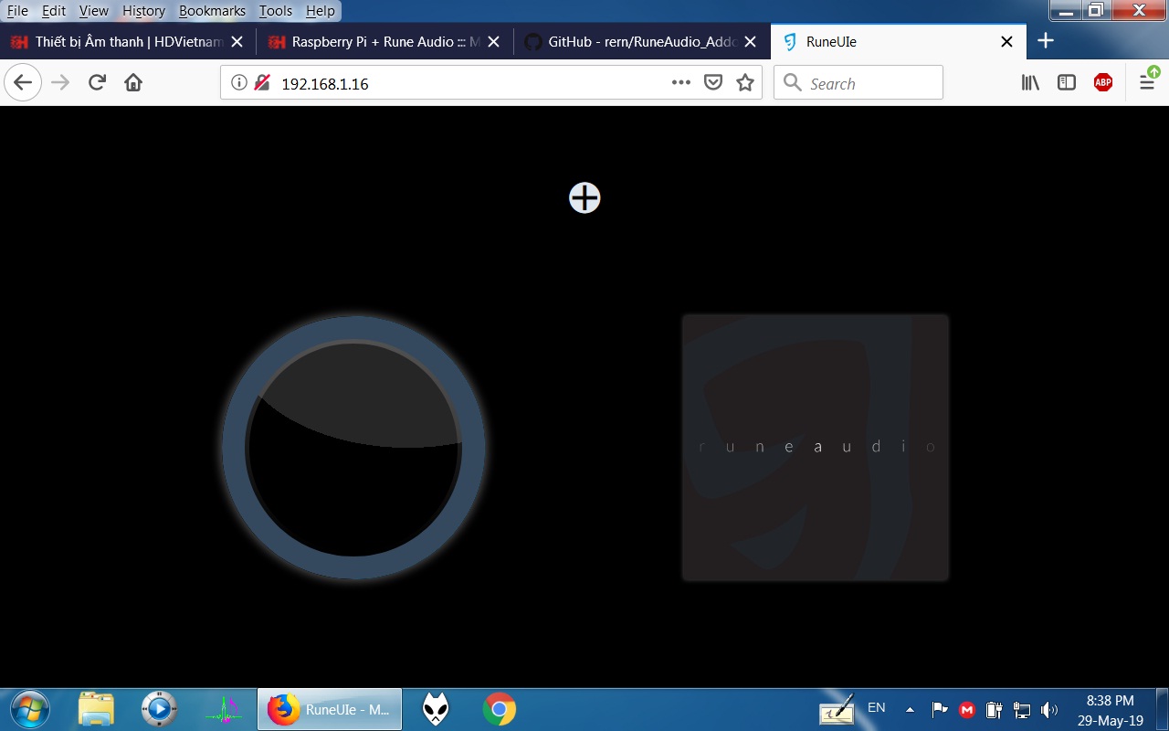Go to the home page
This screenshot has width=1169, height=731.
(x=133, y=83)
